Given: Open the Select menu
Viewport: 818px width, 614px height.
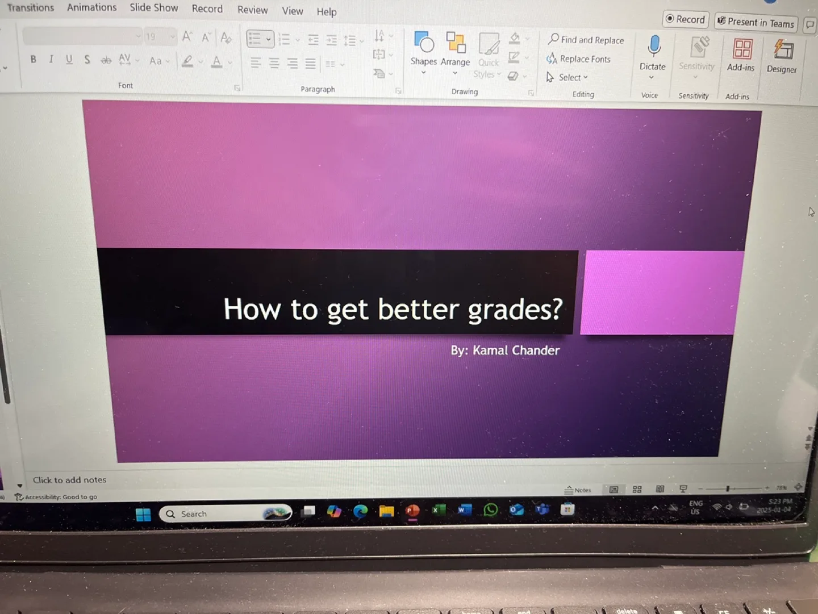Looking at the screenshot, I should click(x=567, y=77).
